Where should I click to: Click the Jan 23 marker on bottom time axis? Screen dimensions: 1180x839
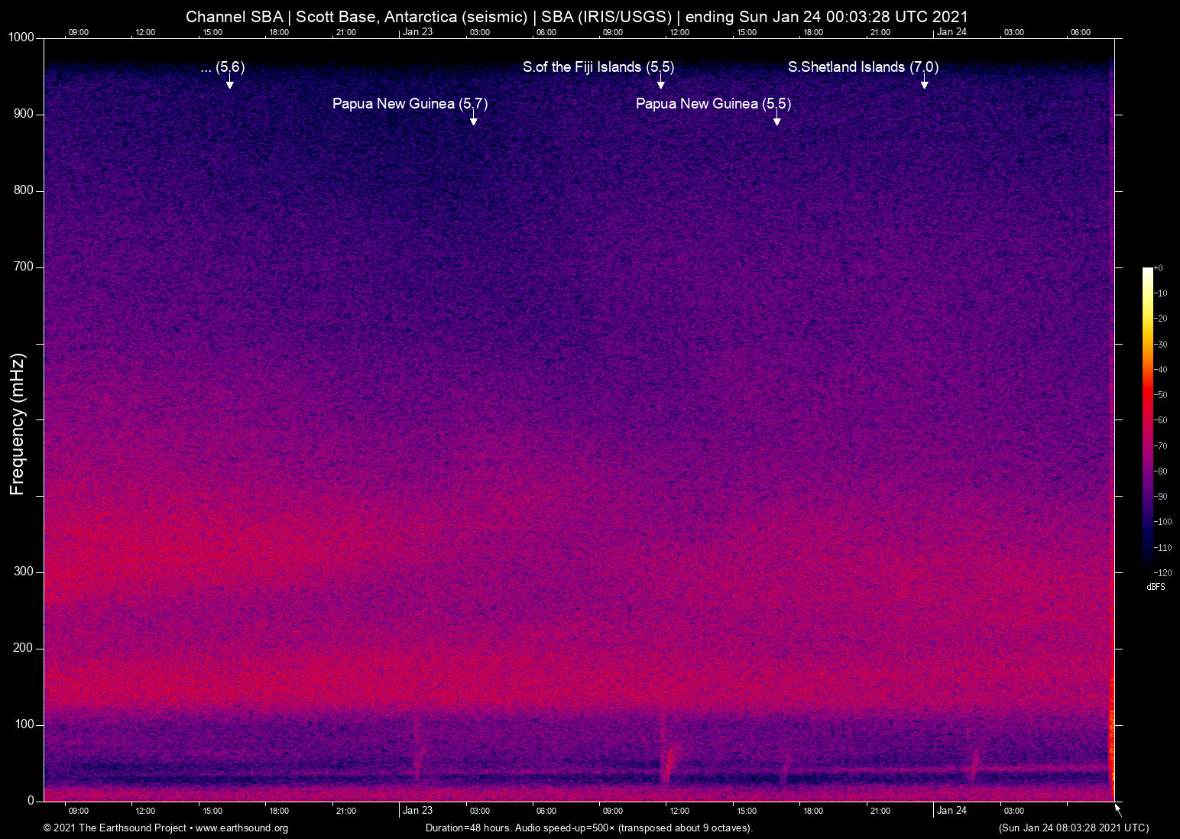(x=417, y=811)
